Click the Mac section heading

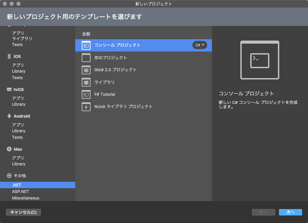click(x=18, y=149)
